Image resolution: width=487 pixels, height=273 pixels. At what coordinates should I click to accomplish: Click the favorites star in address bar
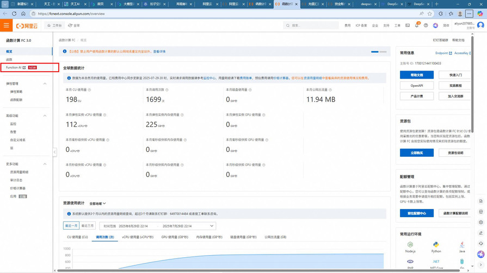(x=430, y=14)
